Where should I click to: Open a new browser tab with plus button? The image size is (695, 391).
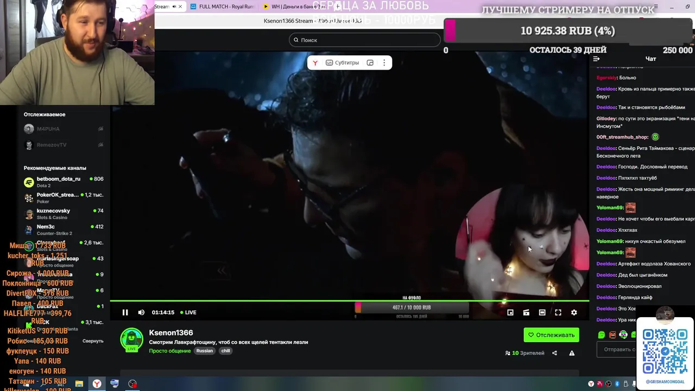(338, 7)
